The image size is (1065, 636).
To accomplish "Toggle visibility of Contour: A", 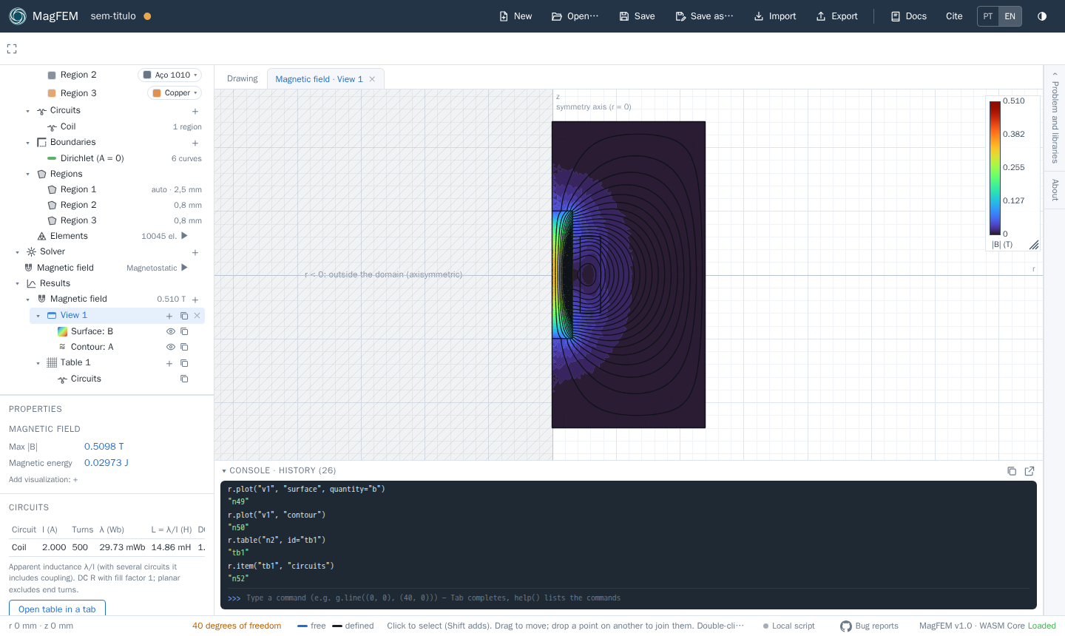I will click(x=170, y=347).
